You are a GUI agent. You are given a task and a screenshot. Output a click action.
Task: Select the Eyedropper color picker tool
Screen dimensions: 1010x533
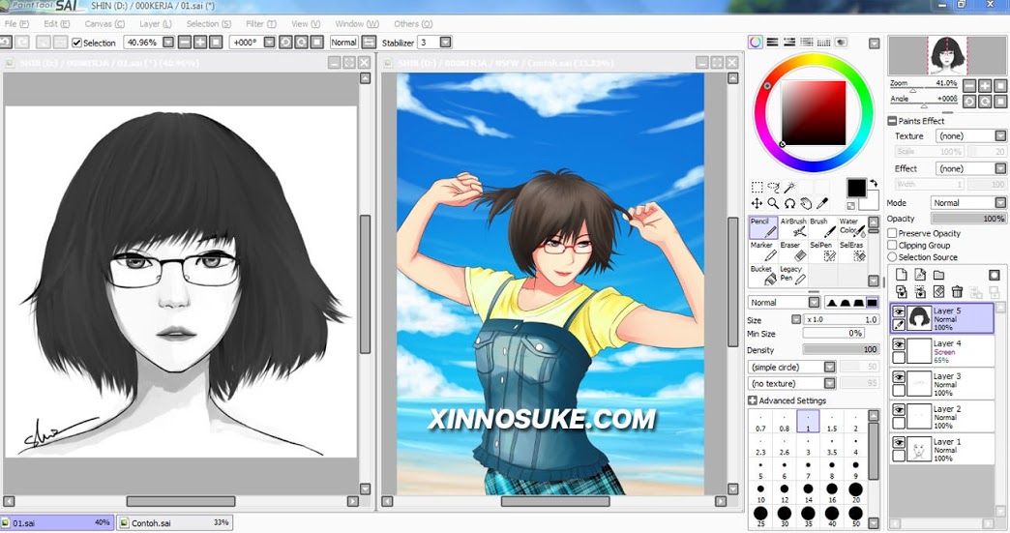tap(822, 203)
